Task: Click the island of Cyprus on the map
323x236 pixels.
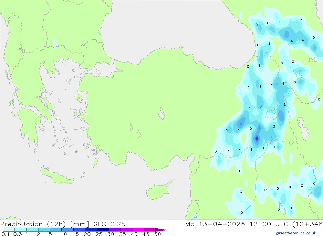Action: [158, 191]
